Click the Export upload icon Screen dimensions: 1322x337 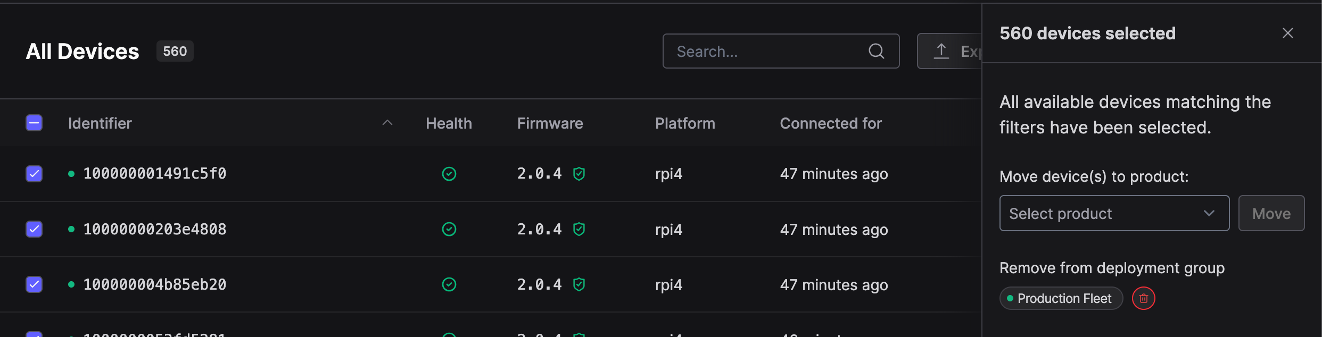pos(941,51)
